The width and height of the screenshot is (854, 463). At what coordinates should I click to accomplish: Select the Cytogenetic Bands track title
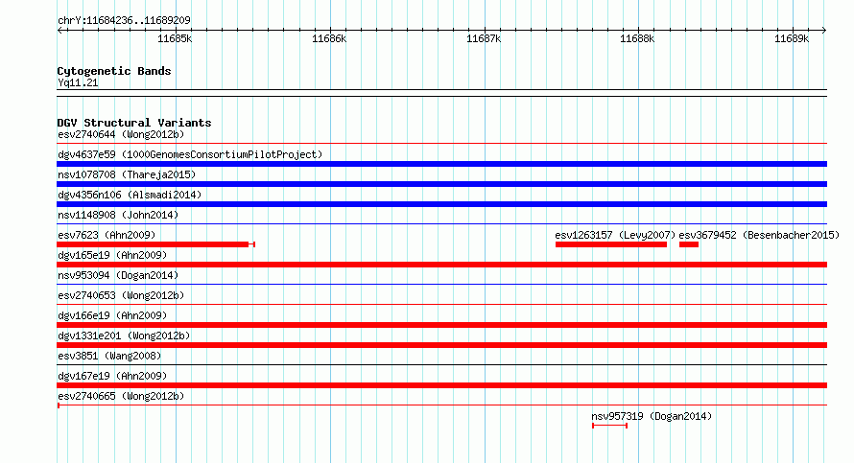coord(114,71)
